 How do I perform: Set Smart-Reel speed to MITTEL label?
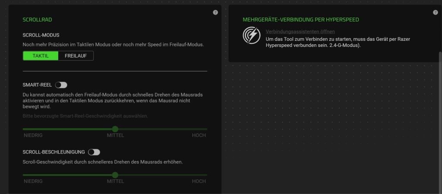click(115, 135)
